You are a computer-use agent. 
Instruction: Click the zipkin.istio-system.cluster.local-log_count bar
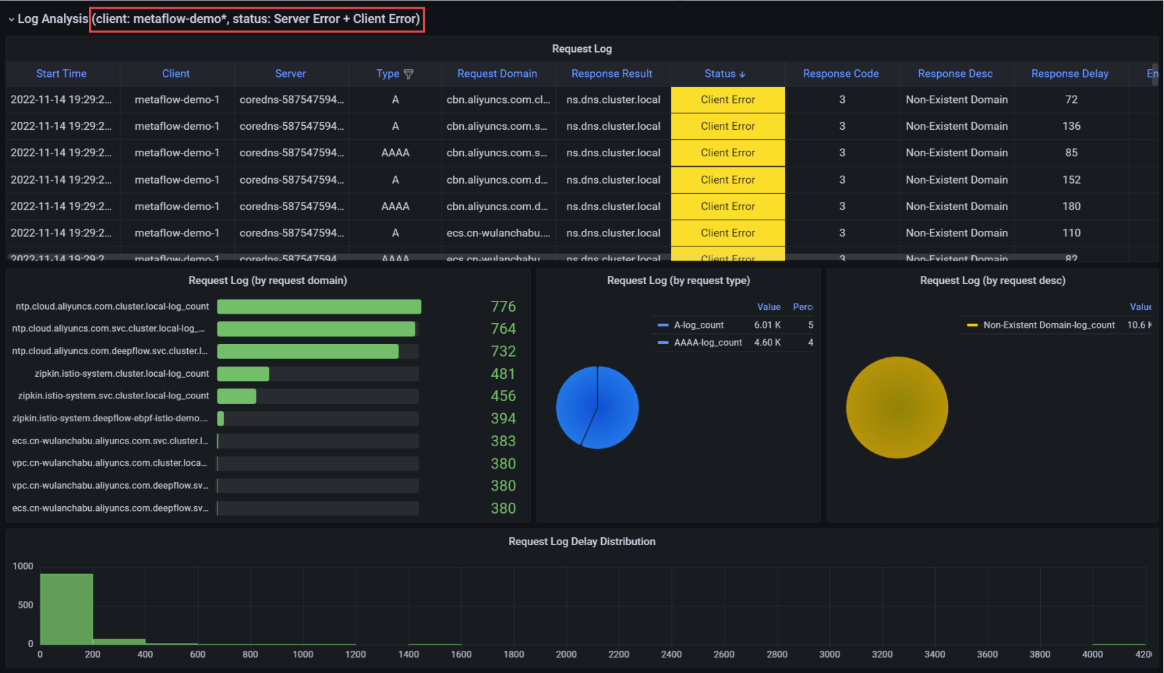click(x=243, y=374)
